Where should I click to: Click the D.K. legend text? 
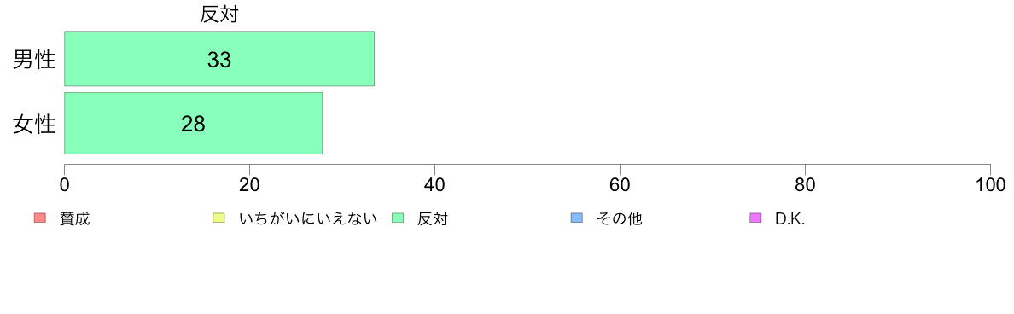pos(790,219)
